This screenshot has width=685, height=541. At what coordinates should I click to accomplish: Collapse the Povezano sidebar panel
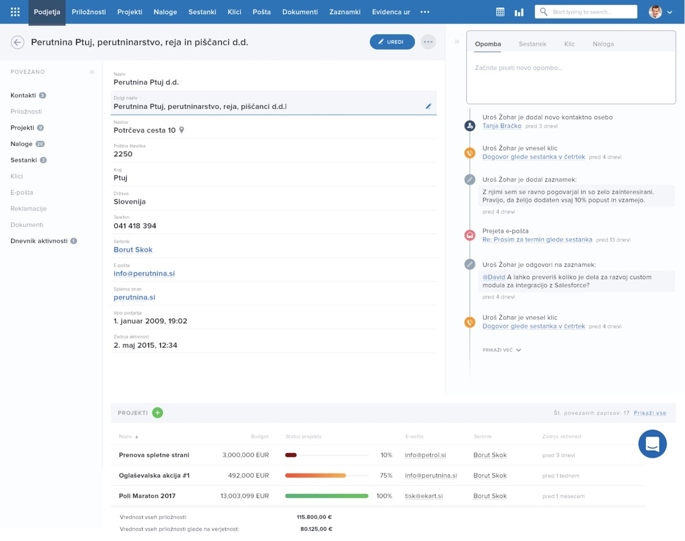point(92,72)
